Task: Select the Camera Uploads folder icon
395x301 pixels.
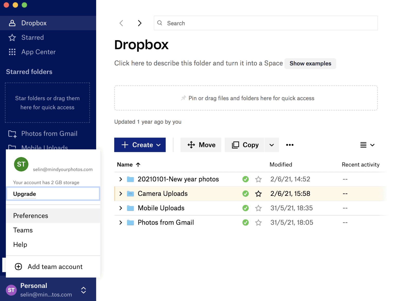Action: (x=131, y=194)
